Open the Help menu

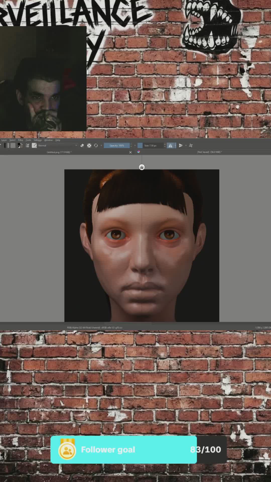[58, 140]
